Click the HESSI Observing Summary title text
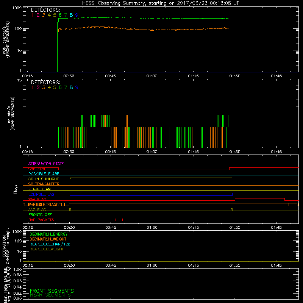Screen dimensions: 303x303 (x=160, y=3)
